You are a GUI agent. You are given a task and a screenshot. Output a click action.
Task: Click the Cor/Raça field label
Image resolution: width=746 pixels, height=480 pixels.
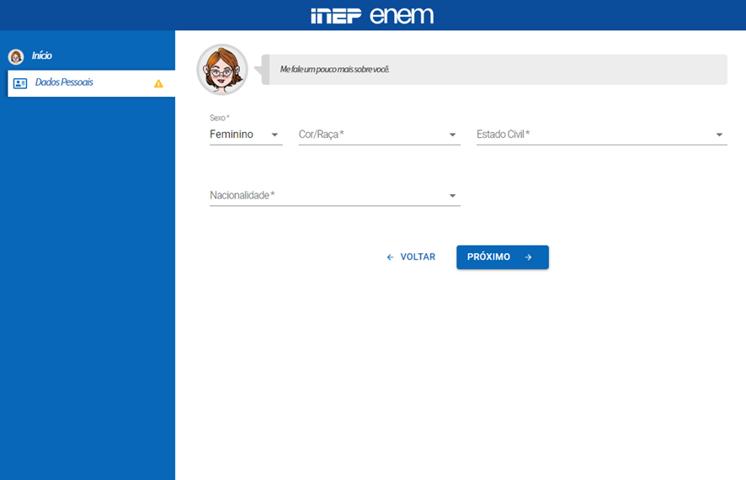click(322, 135)
